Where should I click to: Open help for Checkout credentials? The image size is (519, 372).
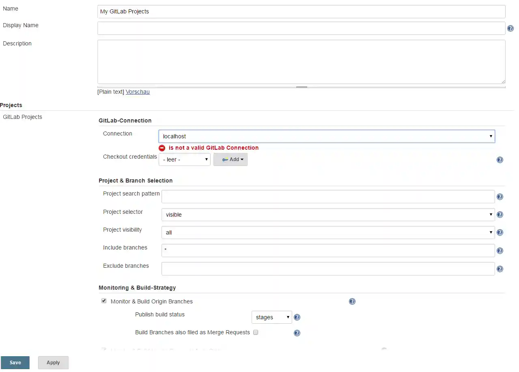(500, 160)
